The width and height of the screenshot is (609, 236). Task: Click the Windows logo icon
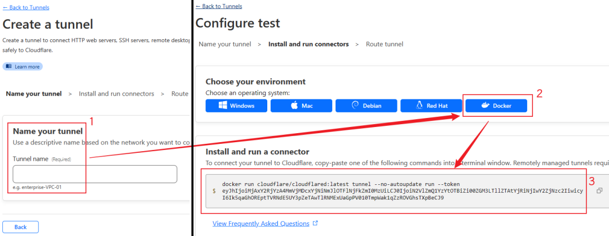[222, 106]
